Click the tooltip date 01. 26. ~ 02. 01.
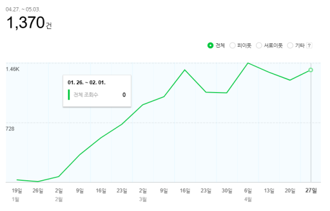The image size is (330, 211). pos(86,82)
